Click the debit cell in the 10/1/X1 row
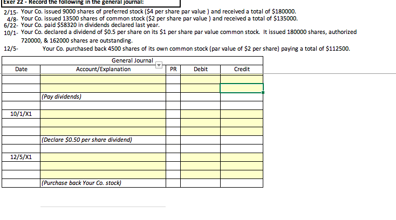Screen dimensions: 396x220 (x=201, y=114)
